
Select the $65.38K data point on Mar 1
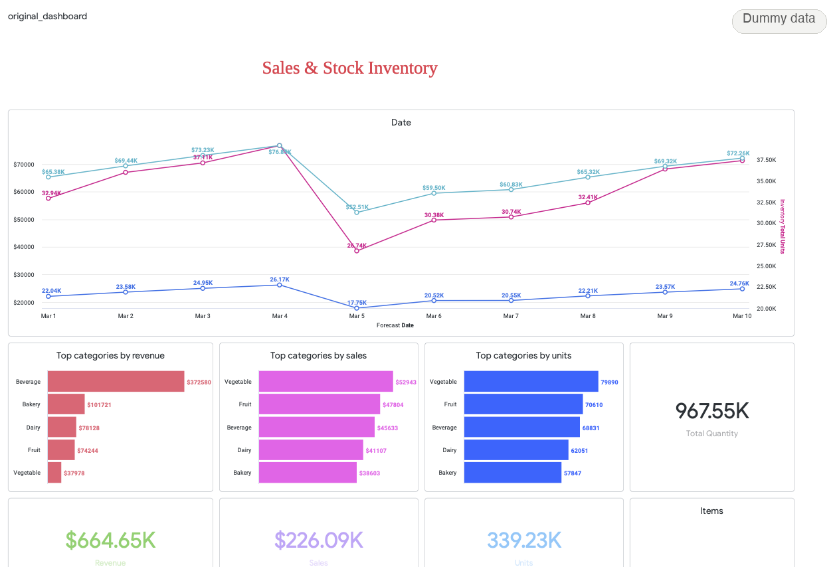(x=48, y=177)
